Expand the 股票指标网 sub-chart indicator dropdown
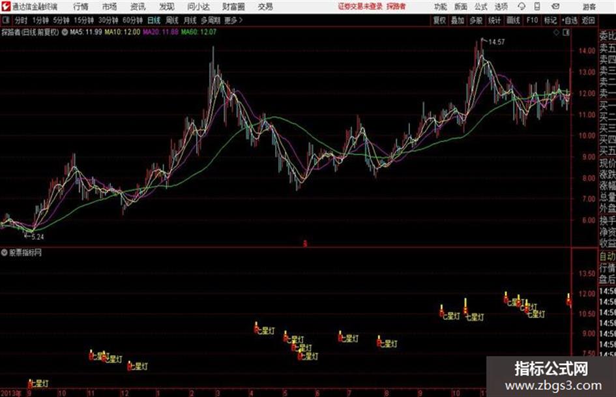The width and height of the screenshot is (616, 397). (5, 252)
